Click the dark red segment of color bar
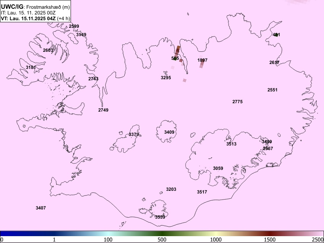The image size is (324, 243). click(x=270, y=233)
